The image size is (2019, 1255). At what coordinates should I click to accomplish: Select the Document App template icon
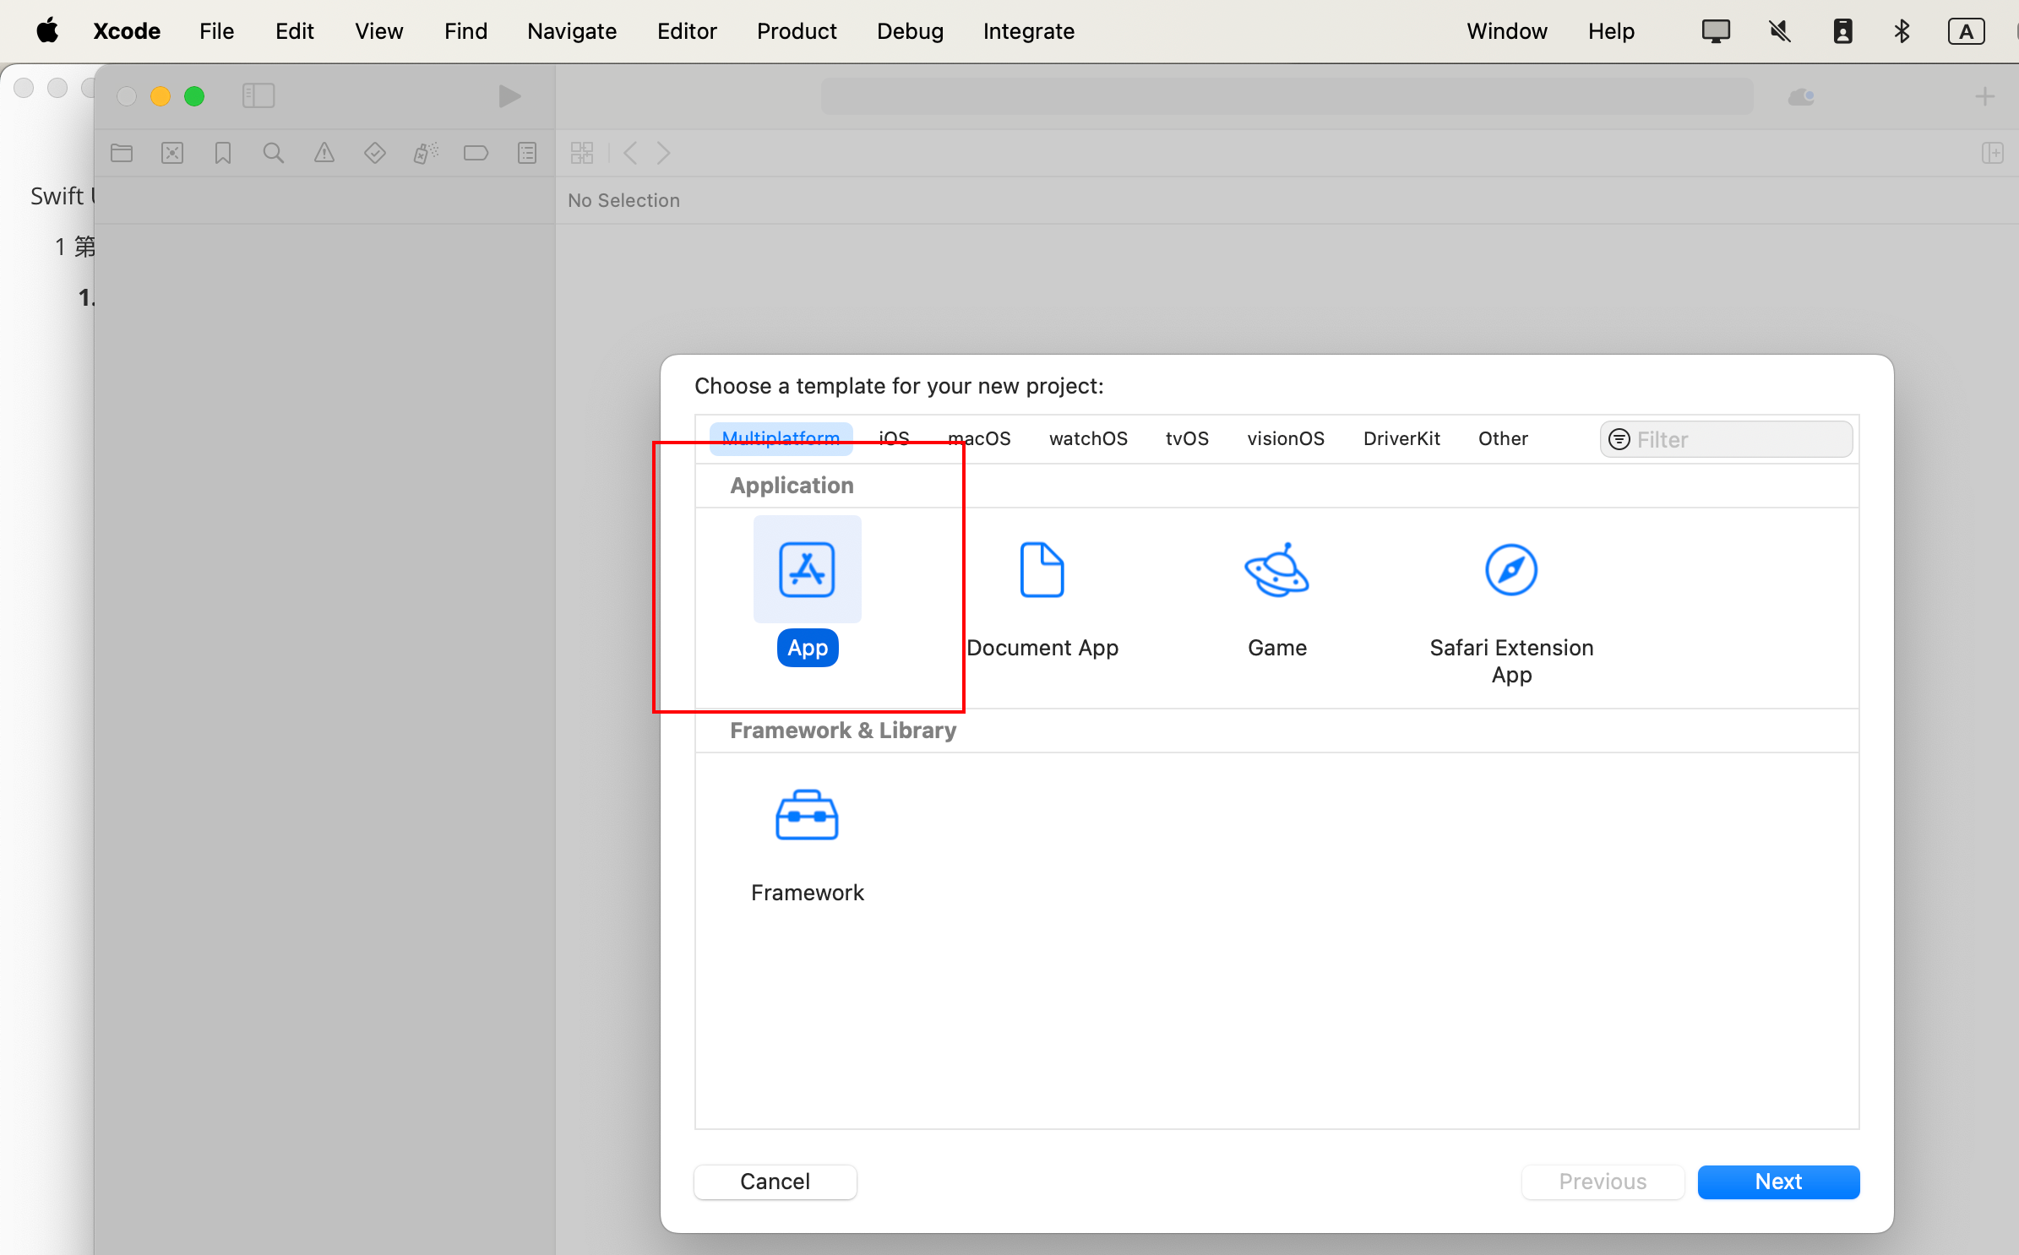(x=1042, y=570)
